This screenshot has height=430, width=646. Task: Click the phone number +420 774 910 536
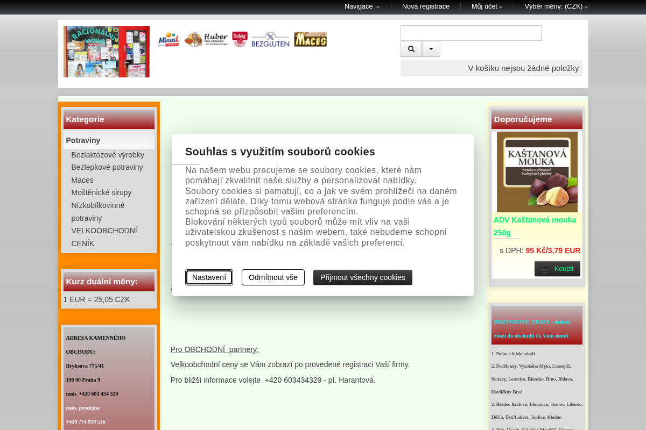(x=86, y=421)
